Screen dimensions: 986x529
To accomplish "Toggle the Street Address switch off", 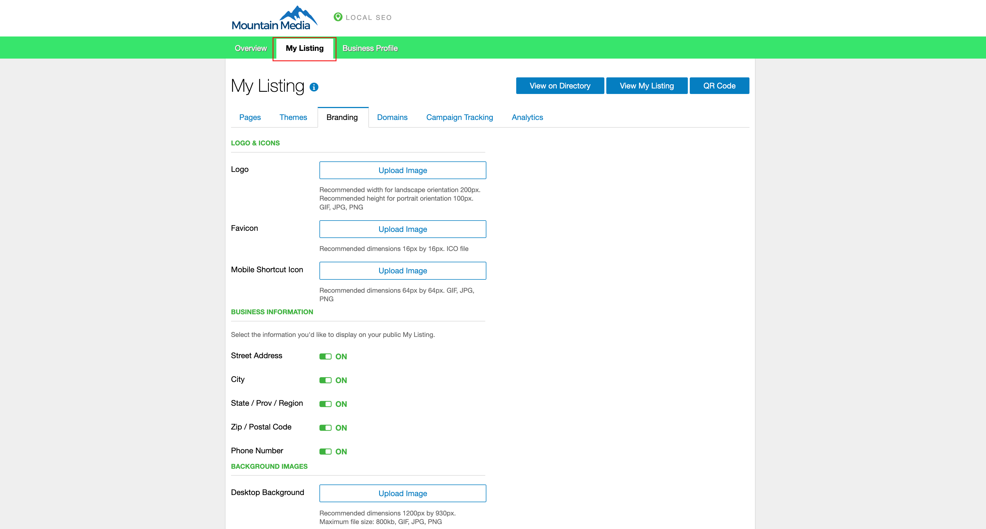I will coord(325,356).
